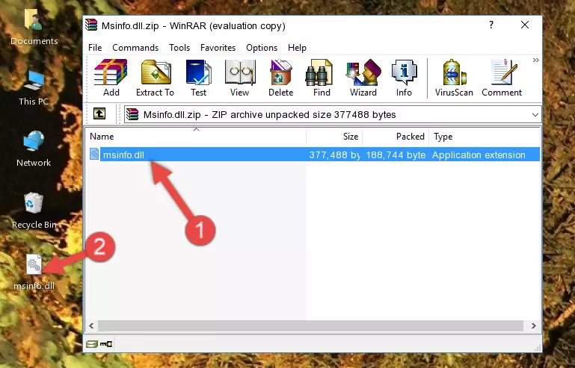Expand the toolbar overflow chevron
The height and width of the screenshot is (368, 575).
click(536, 60)
